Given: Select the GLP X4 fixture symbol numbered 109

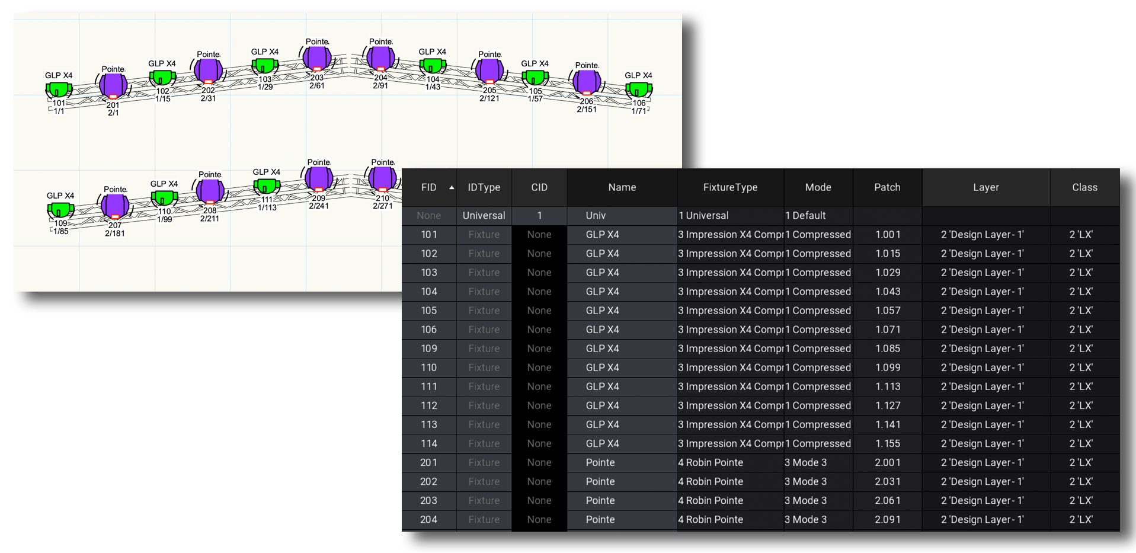Looking at the screenshot, I should (60, 210).
